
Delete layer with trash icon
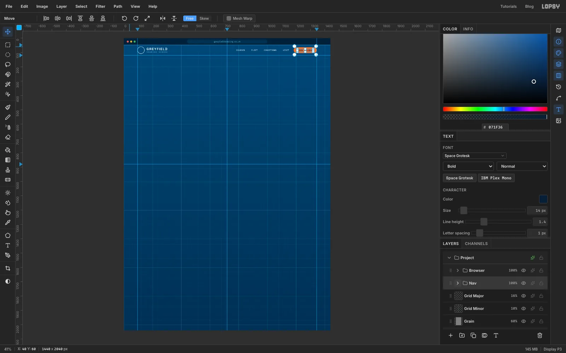(540, 335)
